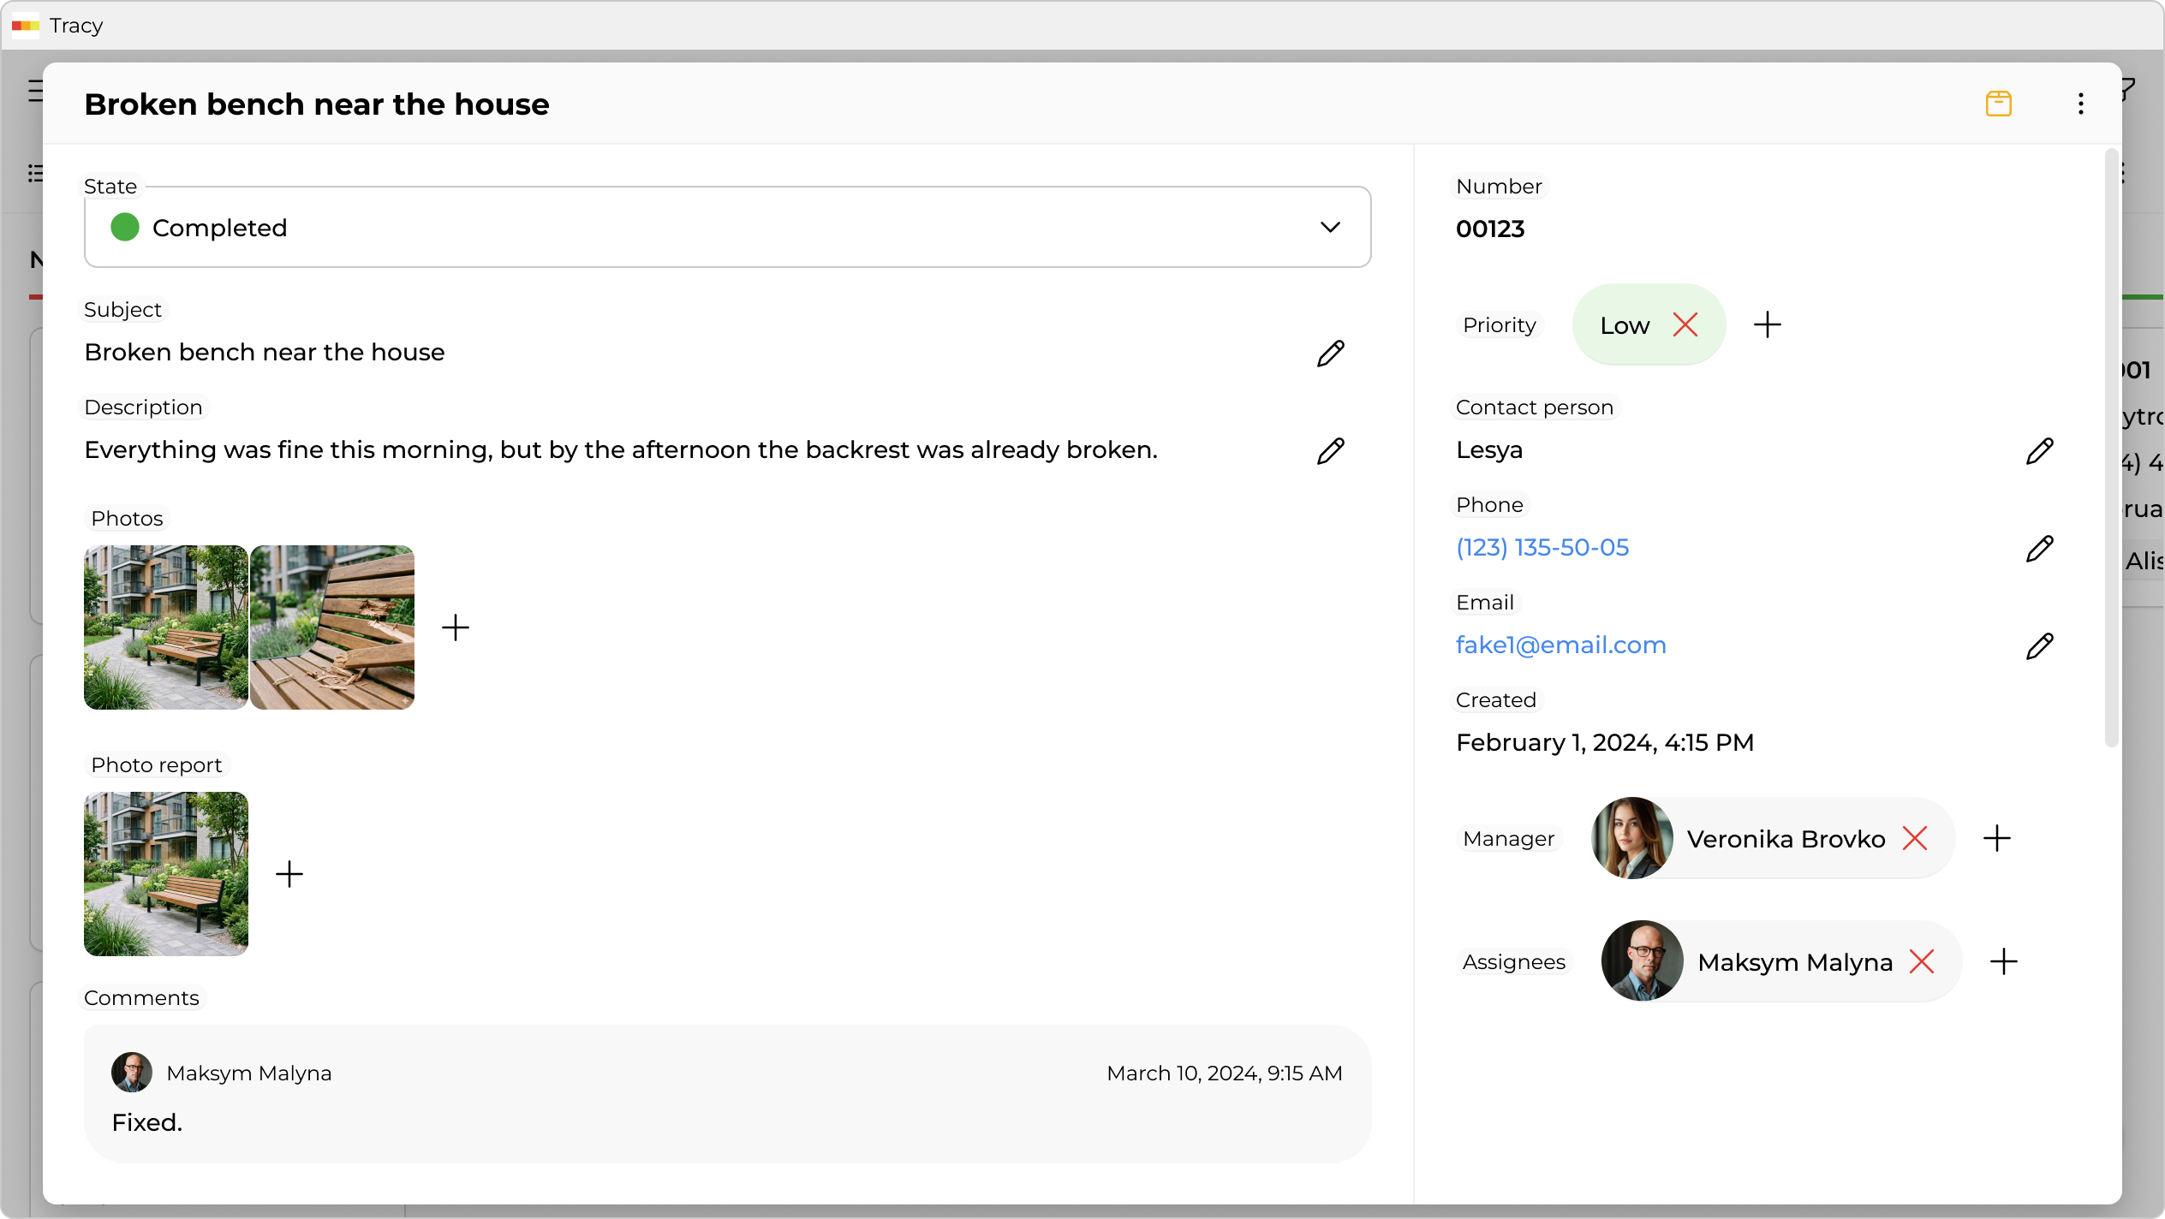Add another photo to Photos section

tap(456, 627)
